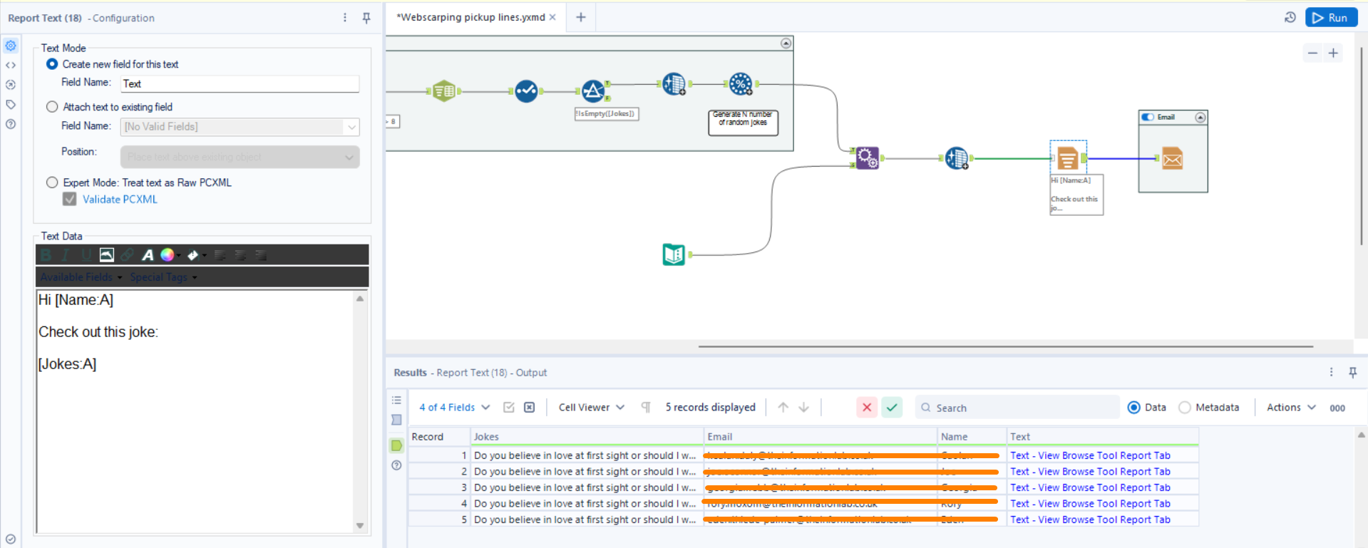Cancel changes with the red X button
1368x548 pixels.
[x=867, y=408]
